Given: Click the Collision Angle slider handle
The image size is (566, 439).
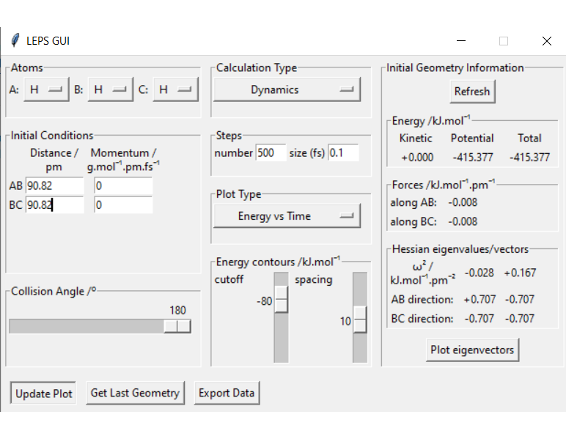Looking at the screenshot, I should tap(177, 326).
